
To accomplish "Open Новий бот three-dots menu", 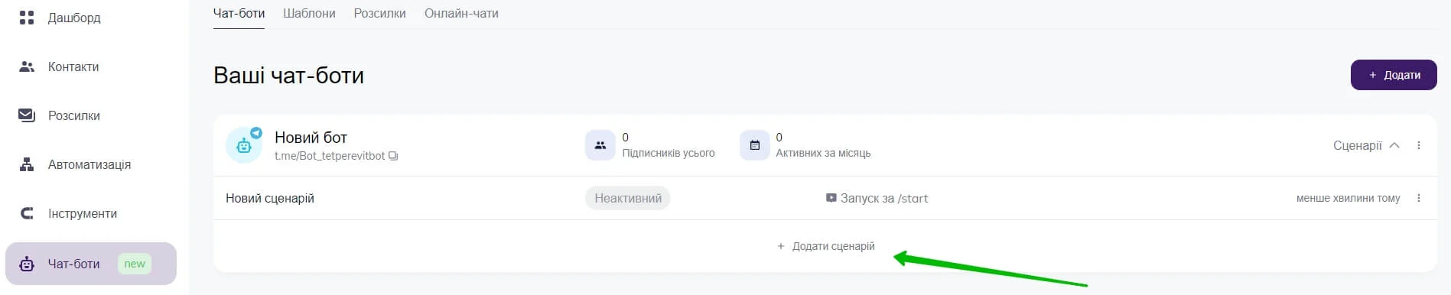I will coord(1419,145).
